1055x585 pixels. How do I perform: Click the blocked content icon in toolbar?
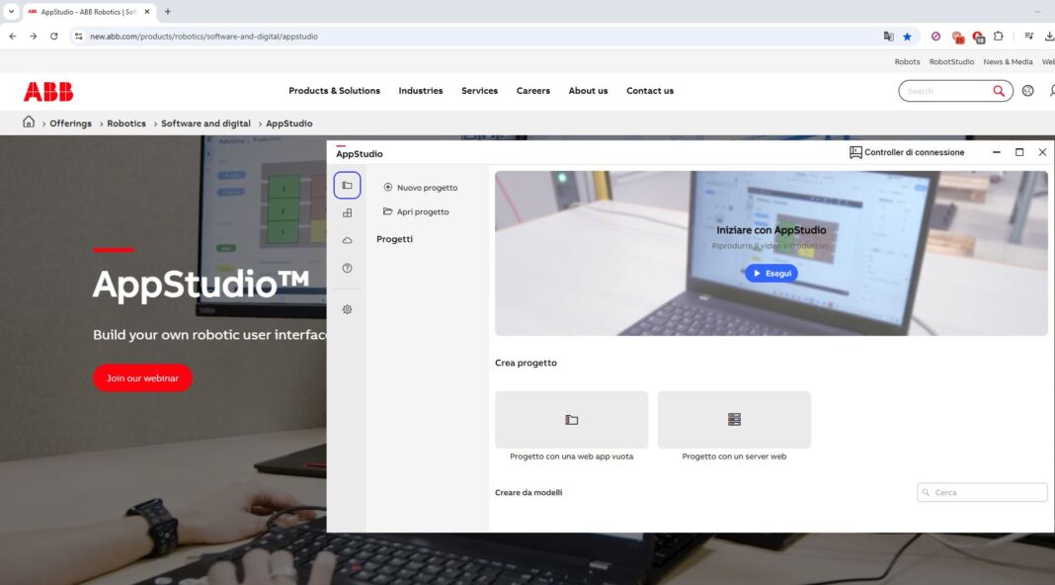935,36
